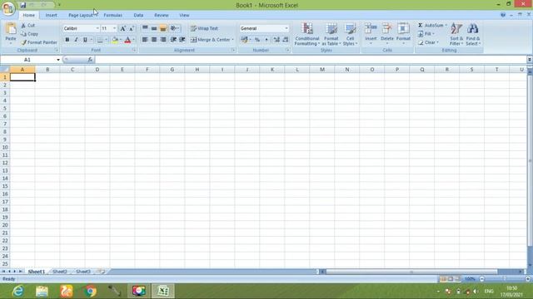Open Format as Table gallery

pos(331,34)
